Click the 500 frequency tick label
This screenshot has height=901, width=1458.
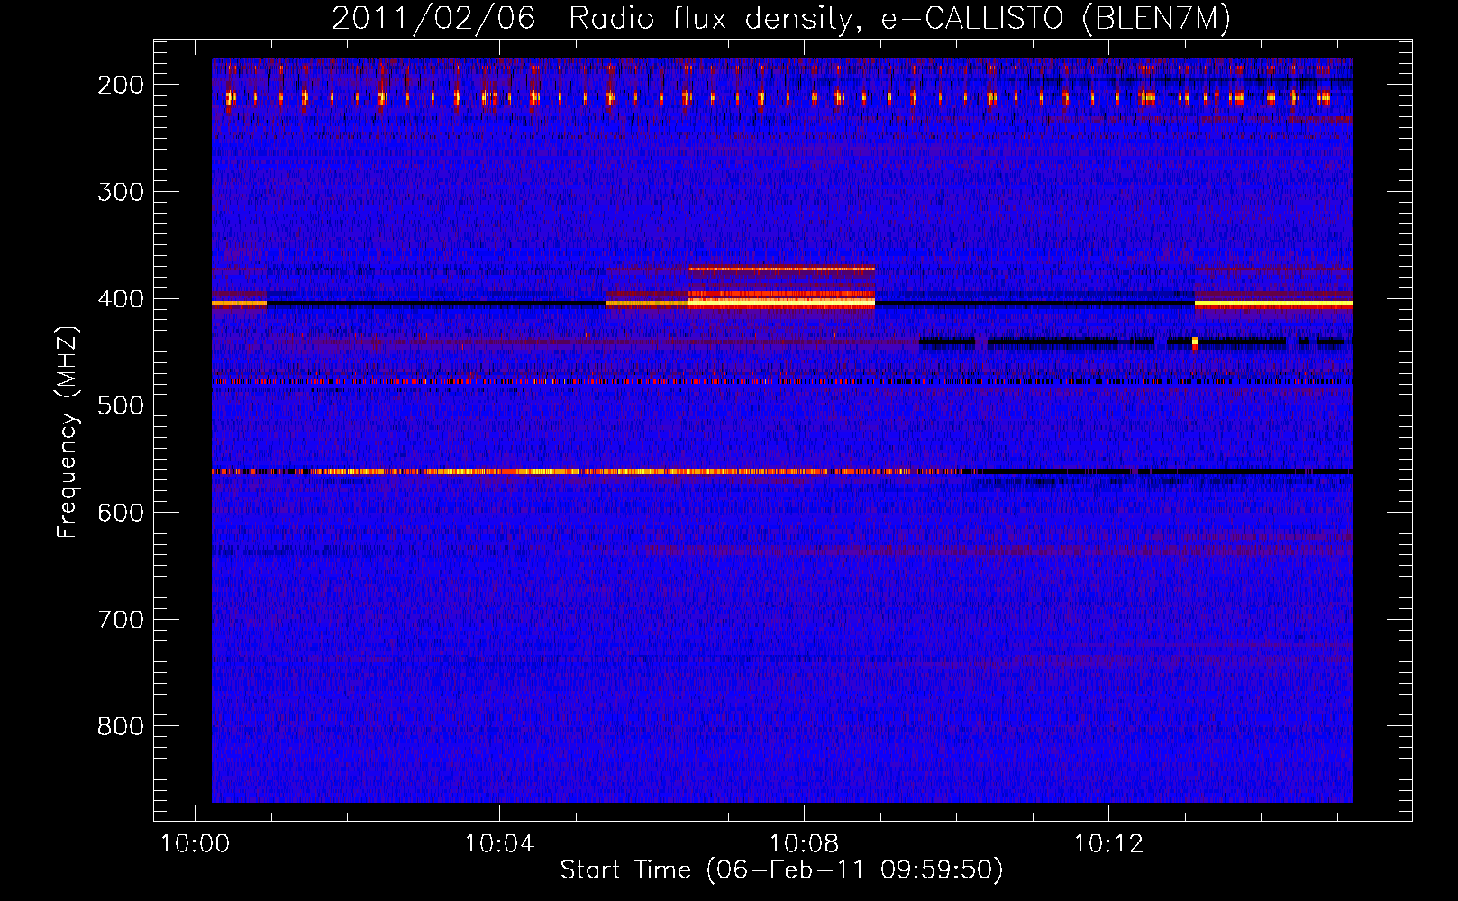pos(121,405)
